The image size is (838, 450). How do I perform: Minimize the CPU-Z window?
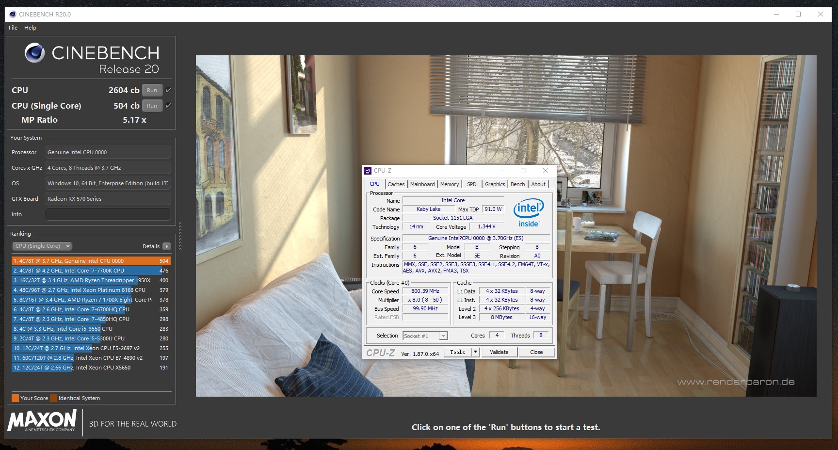[x=501, y=171]
